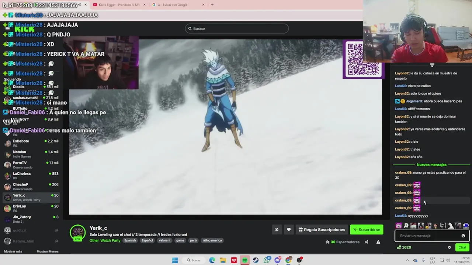472x265 pixels.
Task: Open the LaCholexs channel in sidebar
Action: click(x=31, y=176)
